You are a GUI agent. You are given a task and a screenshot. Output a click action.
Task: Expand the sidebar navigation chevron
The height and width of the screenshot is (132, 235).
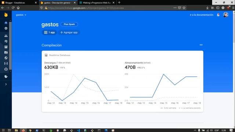(6, 84)
